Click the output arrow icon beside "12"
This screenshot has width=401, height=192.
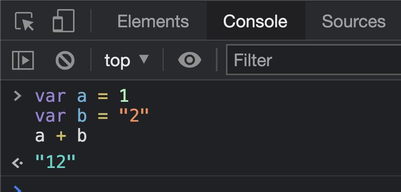17,163
